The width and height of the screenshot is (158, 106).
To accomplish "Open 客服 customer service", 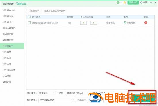I will tap(144, 3).
